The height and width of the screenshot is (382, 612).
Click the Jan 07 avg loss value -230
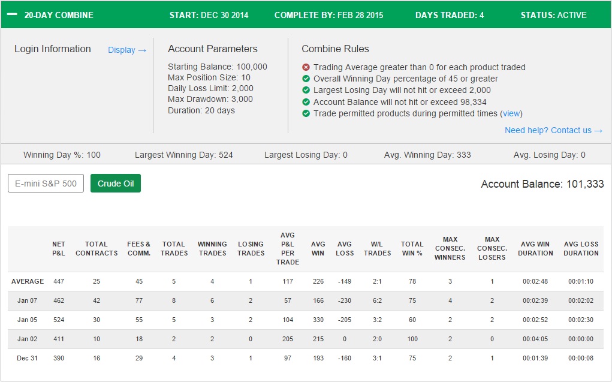coord(345,301)
